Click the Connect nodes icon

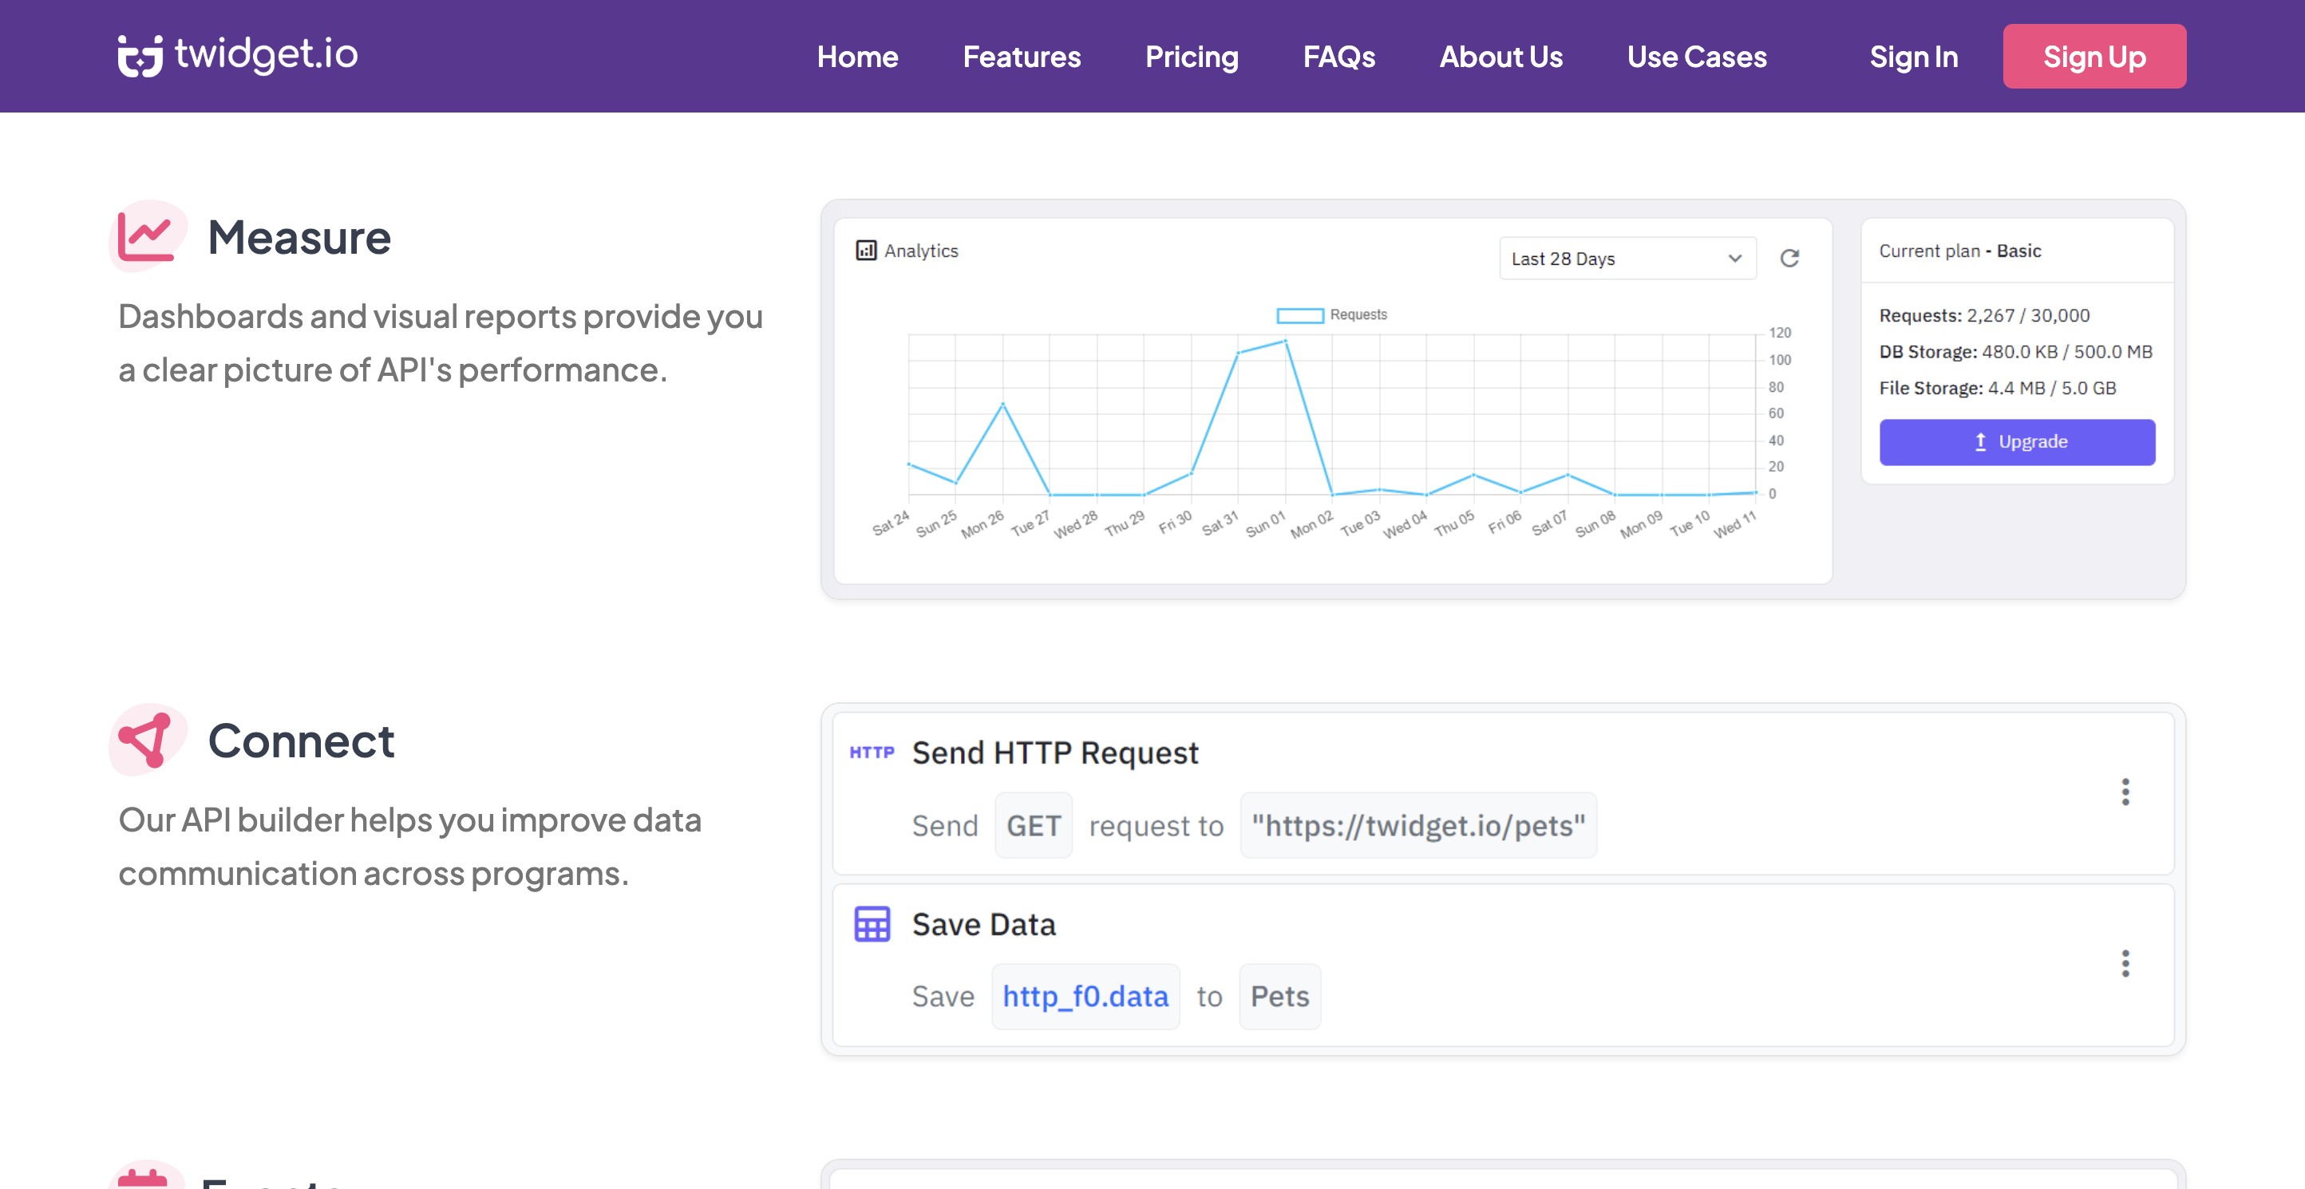[146, 739]
